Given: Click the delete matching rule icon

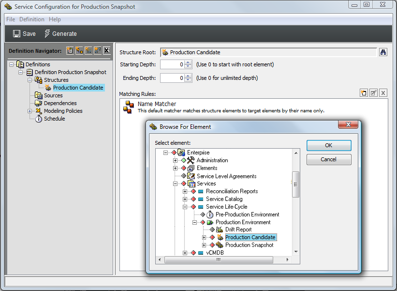Looking at the screenshot, I should pos(383,93).
